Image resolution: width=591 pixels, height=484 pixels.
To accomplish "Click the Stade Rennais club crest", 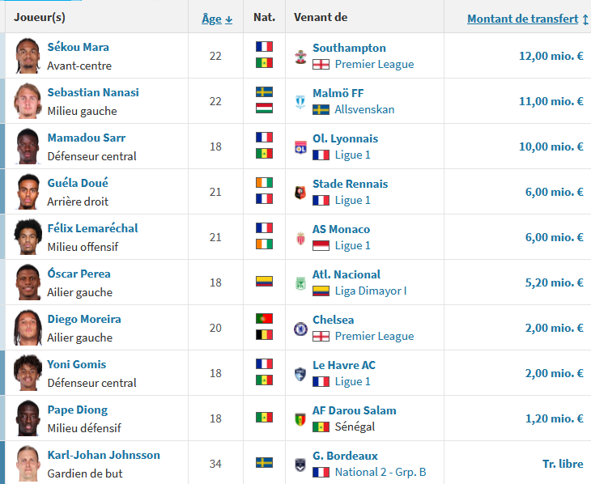I will [x=300, y=193].
